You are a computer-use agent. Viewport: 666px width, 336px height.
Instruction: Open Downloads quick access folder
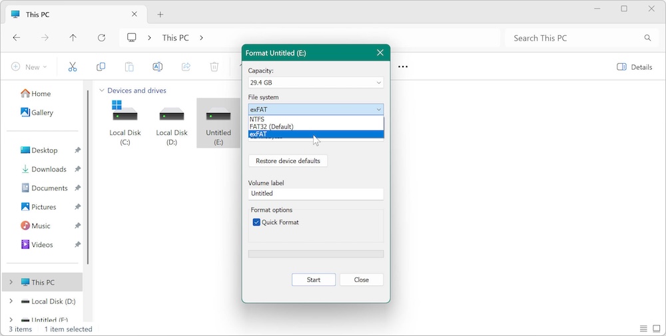(x=44, y=169)
